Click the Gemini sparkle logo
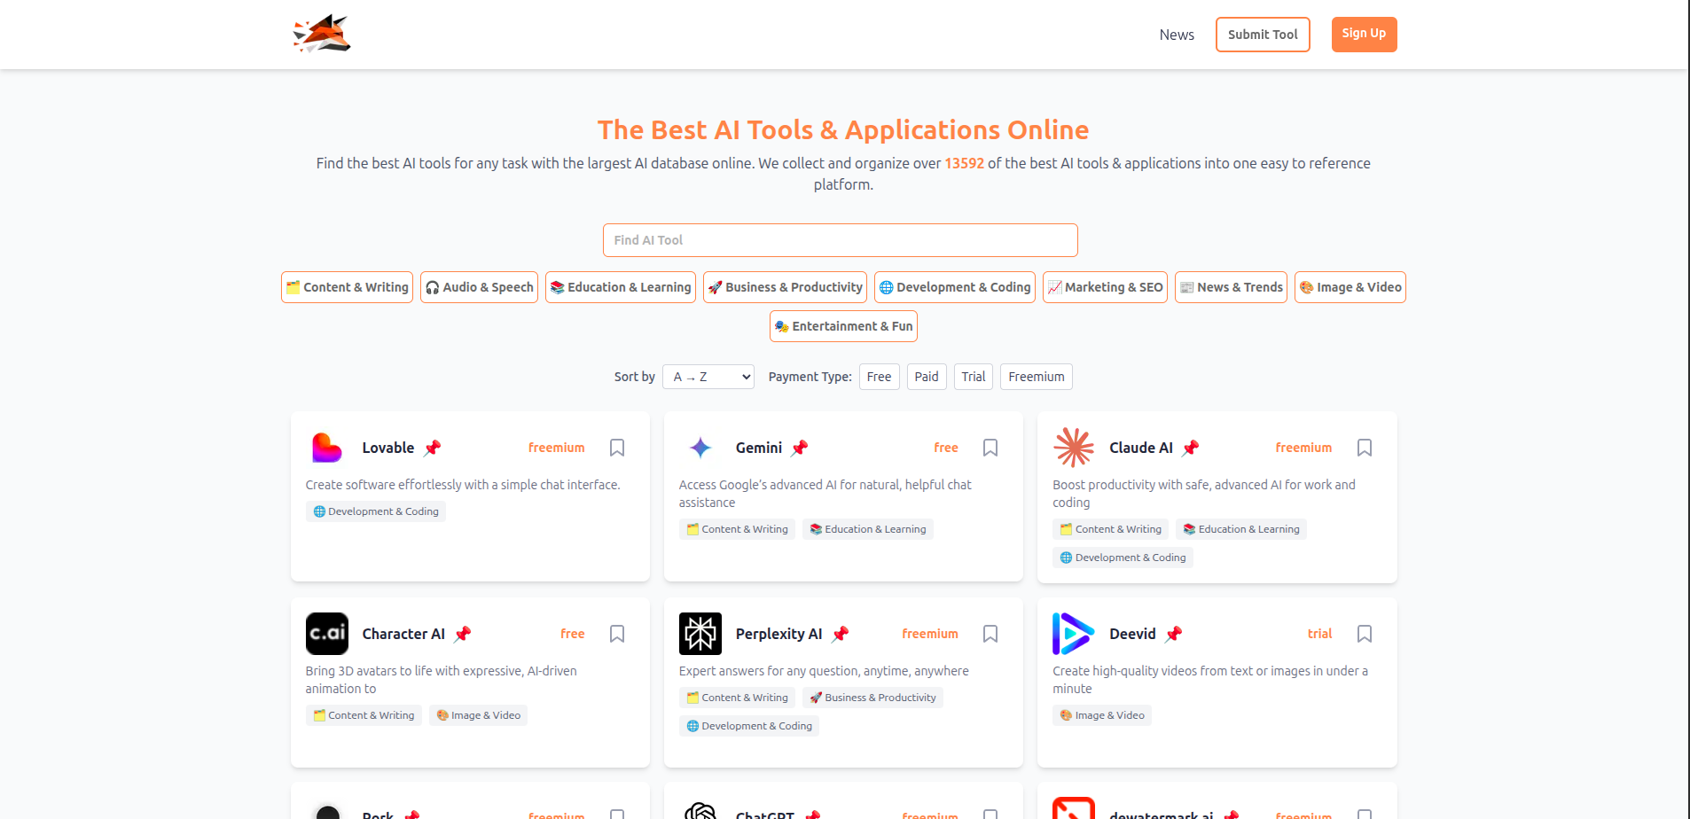The height and width of the screenshot is (819, 1690). [x=700, y=448]
